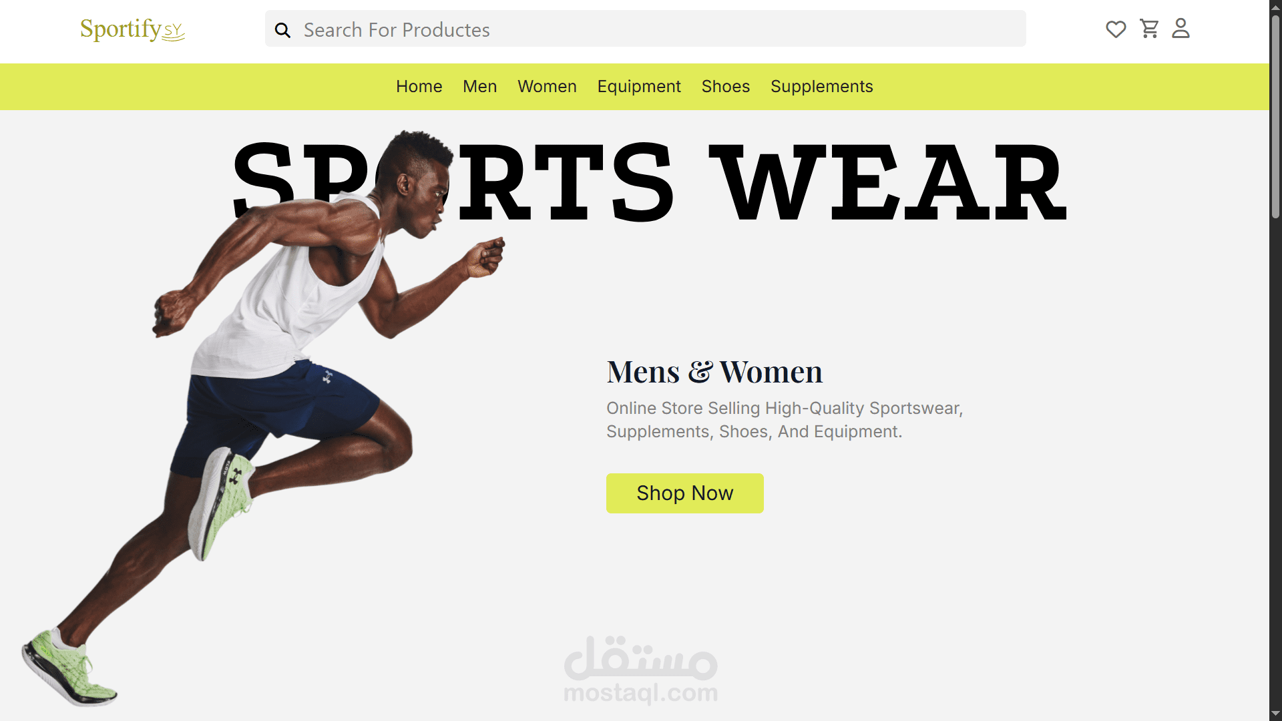Click the mostaql.com watermark logo
The height and width of the screenshot is (721, 1282).
(641, 670)
